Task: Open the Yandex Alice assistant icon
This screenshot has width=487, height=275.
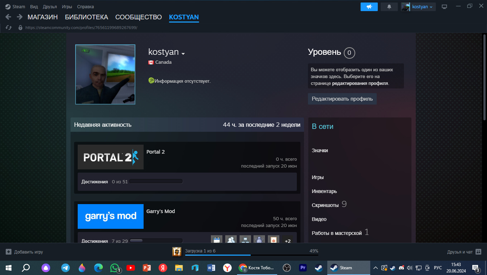Action: (x=46, y=267)
